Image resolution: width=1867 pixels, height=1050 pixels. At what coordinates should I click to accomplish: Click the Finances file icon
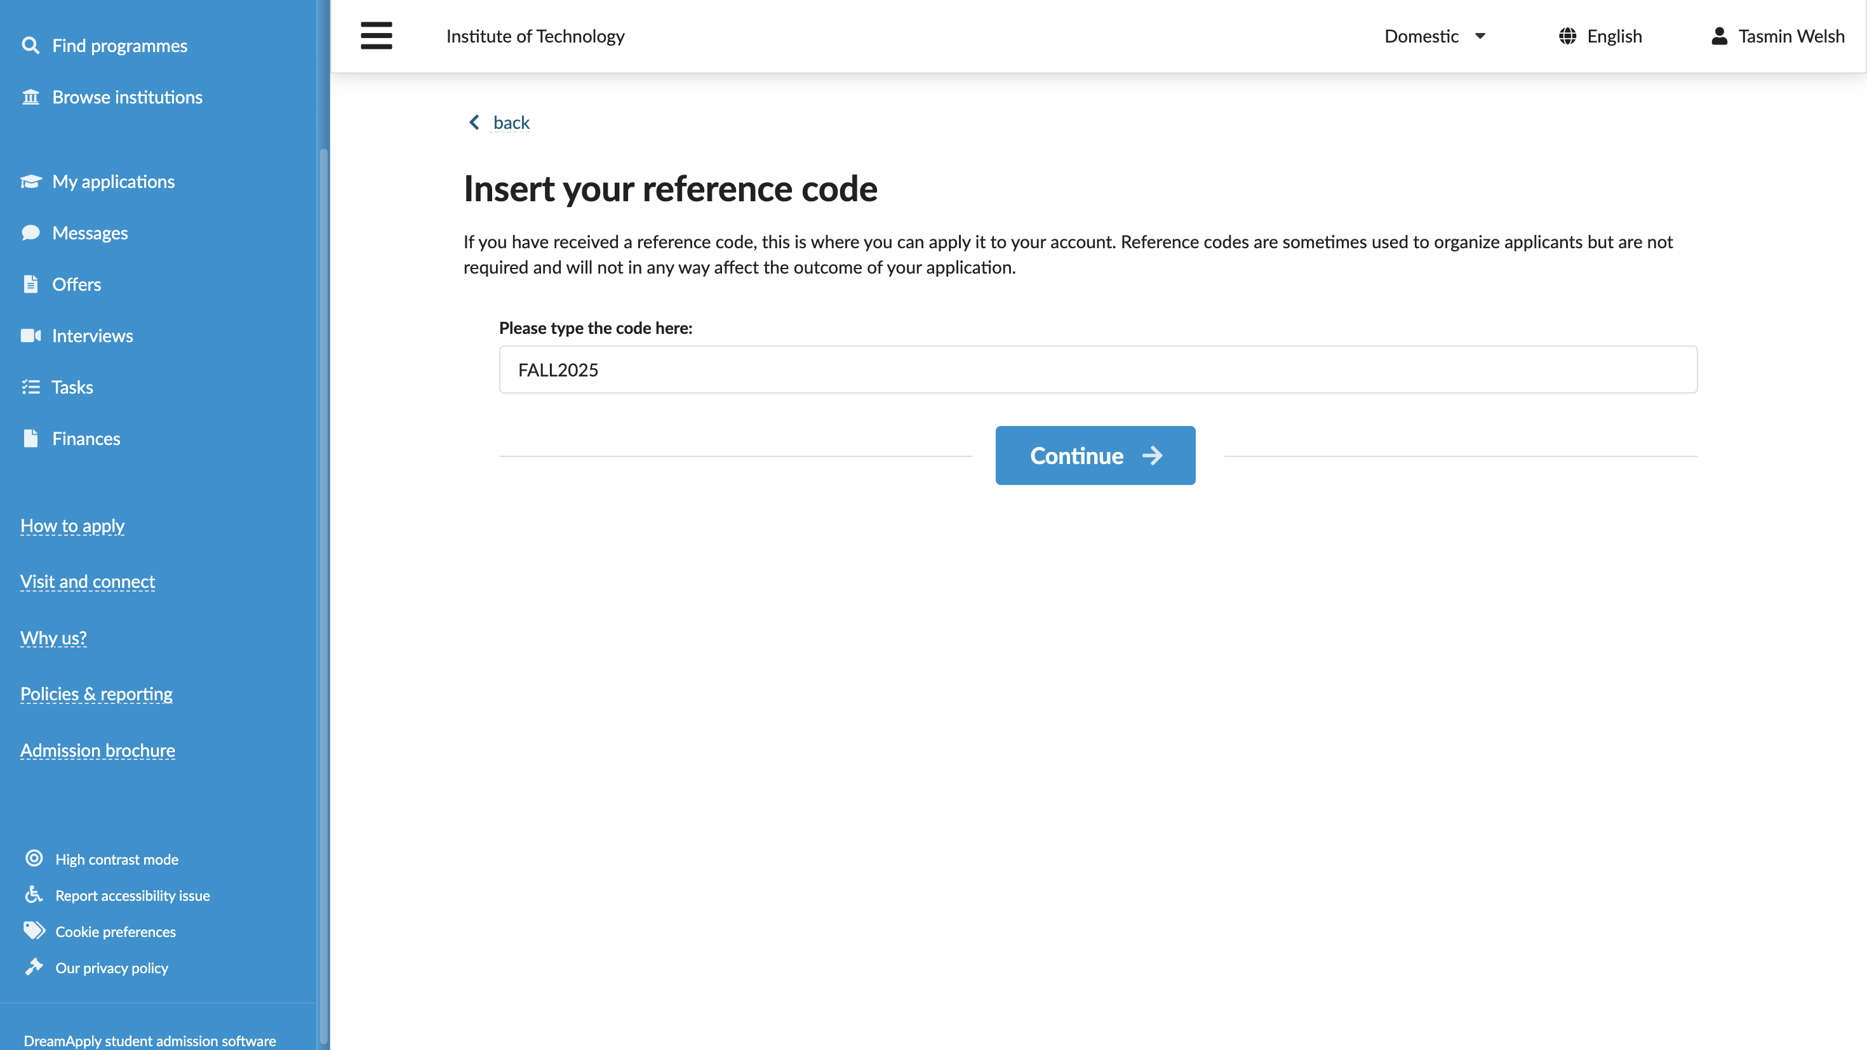[30, 439]
